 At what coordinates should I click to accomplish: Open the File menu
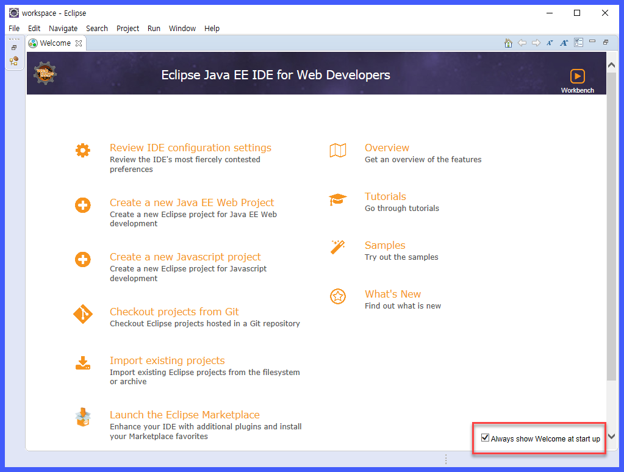click(x=14, y=28)
